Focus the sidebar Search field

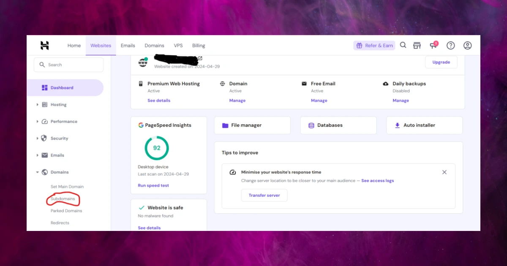tap(68, 65)
